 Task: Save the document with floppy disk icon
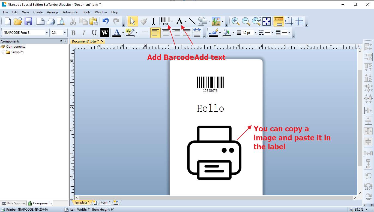tap(28, 22)
